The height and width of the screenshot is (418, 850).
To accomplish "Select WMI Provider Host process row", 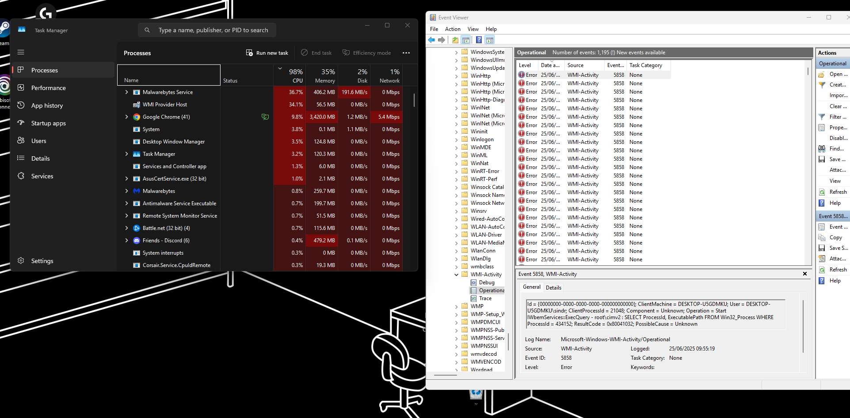I will 260,105.
